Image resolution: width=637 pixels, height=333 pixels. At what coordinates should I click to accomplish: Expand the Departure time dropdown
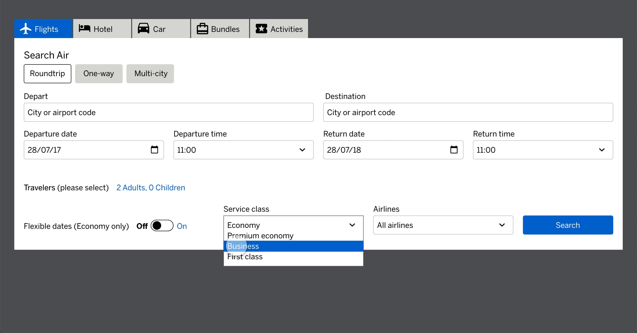tap(243, 150)
